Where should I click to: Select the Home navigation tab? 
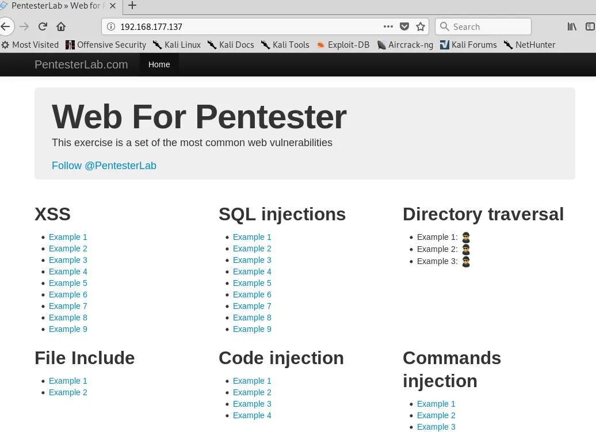[159, 64]
